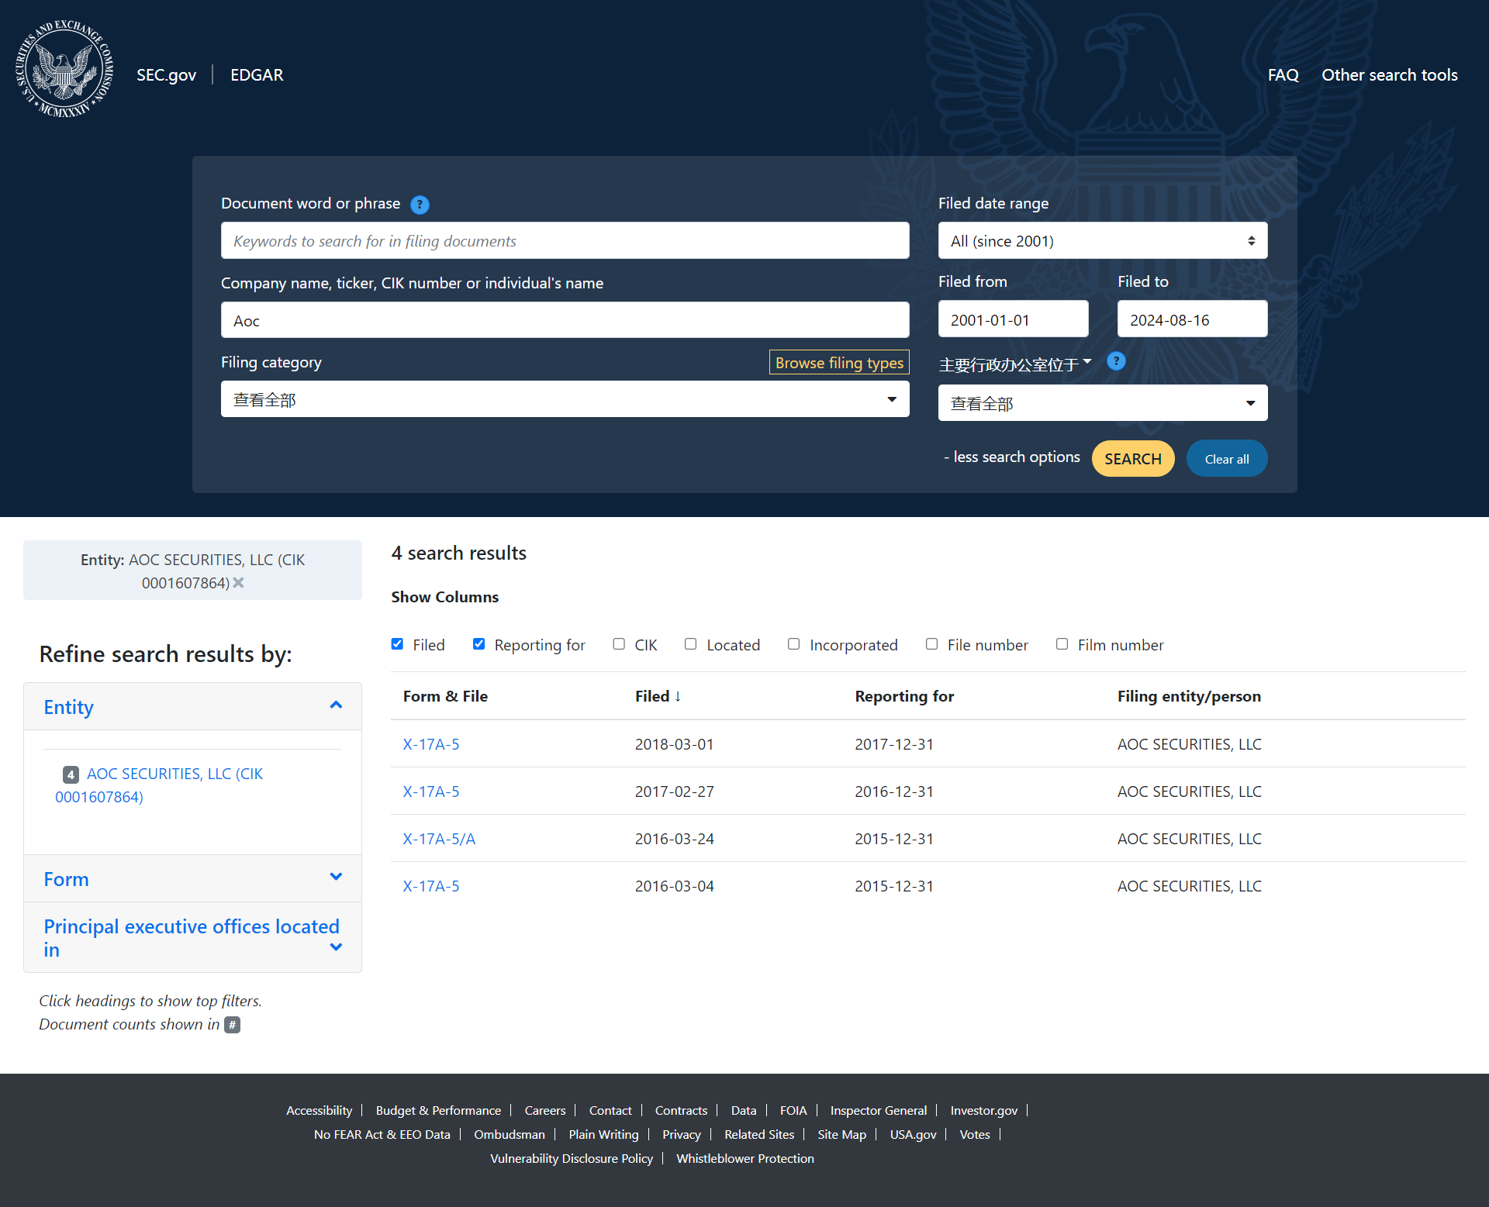1489x1207 pixels.
Task: Toggle the Filed column checkbox
Action: coord(397,644)
